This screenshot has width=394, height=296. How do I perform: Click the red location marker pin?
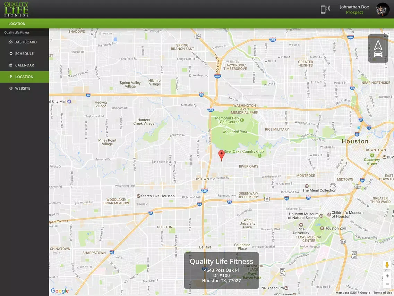point(221,155)
